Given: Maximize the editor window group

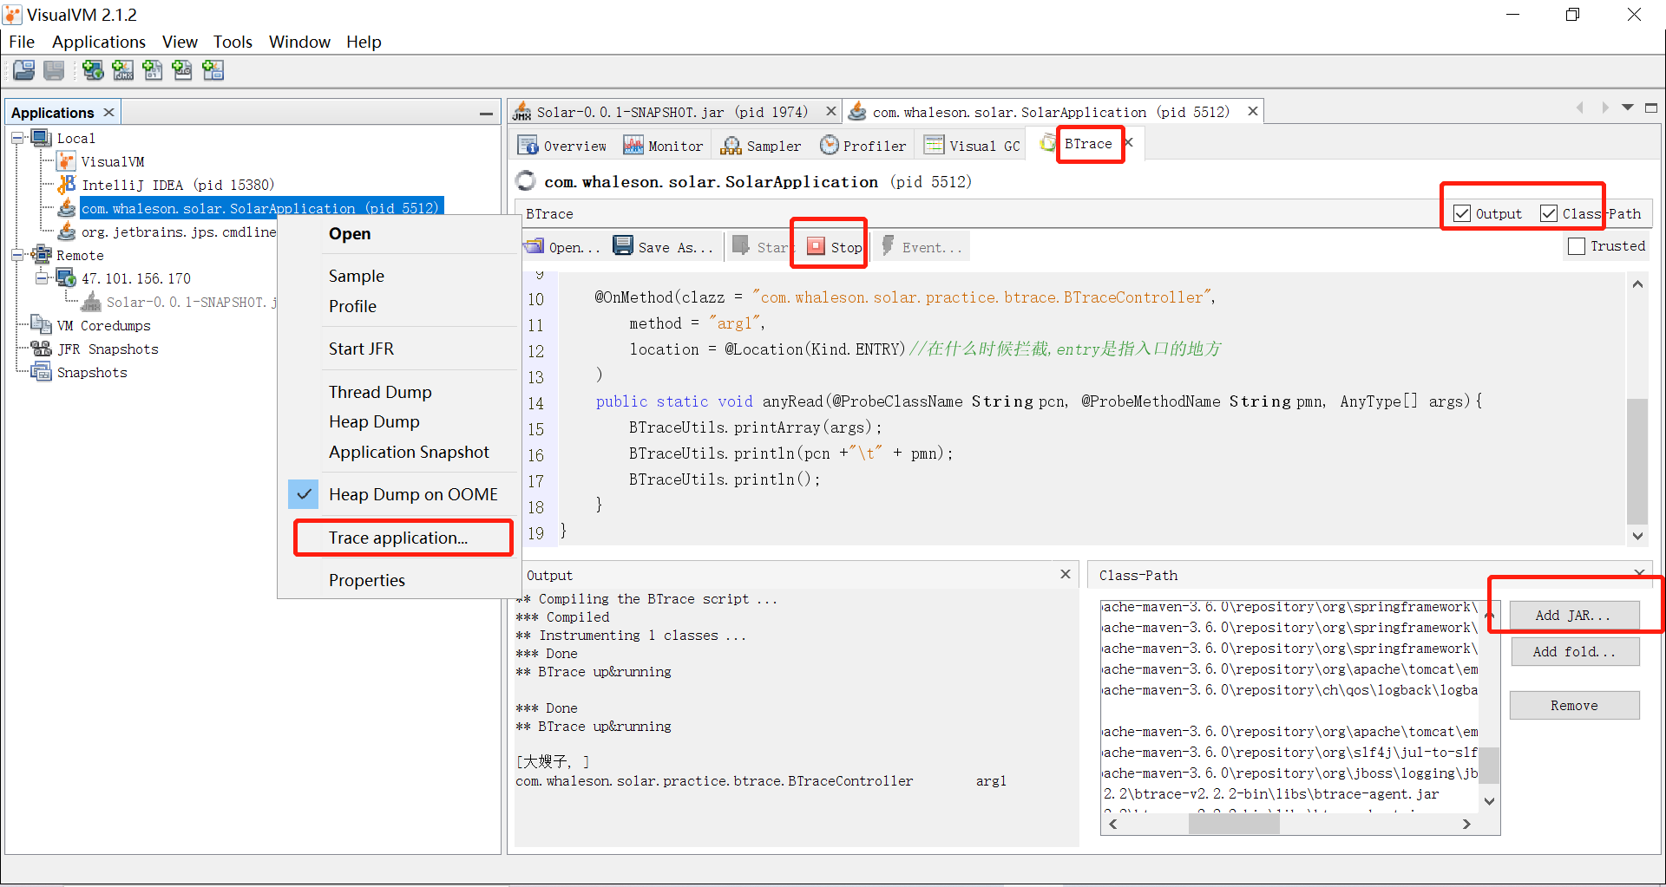Looking at the screenshot, I should [x=1651, y=108].
